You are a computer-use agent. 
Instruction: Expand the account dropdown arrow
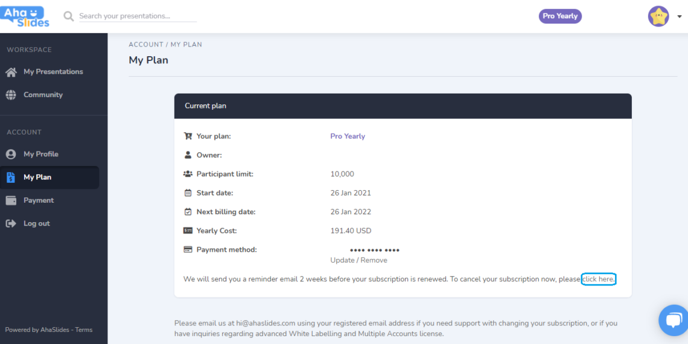tap(679, 17)
